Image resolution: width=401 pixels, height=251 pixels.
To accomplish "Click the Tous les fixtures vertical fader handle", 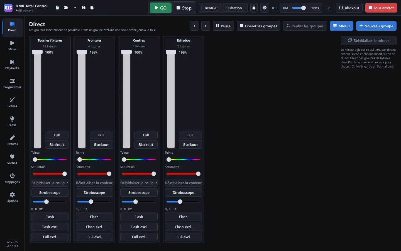I will pyautogui.click(x=37, y=52).
